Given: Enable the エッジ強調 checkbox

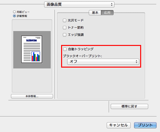Looking at the screenshot, I should [64, 35].
